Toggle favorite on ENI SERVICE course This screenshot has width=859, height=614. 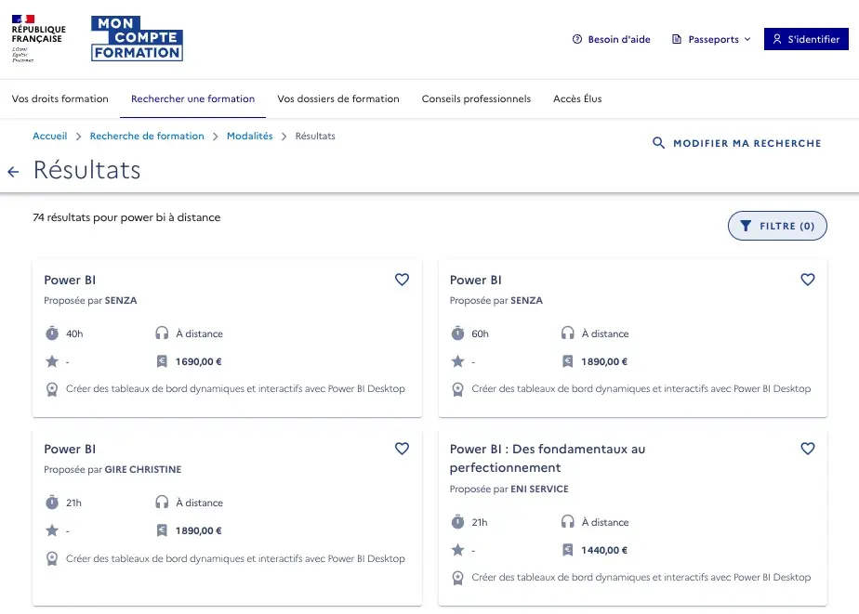pos(807,449)
